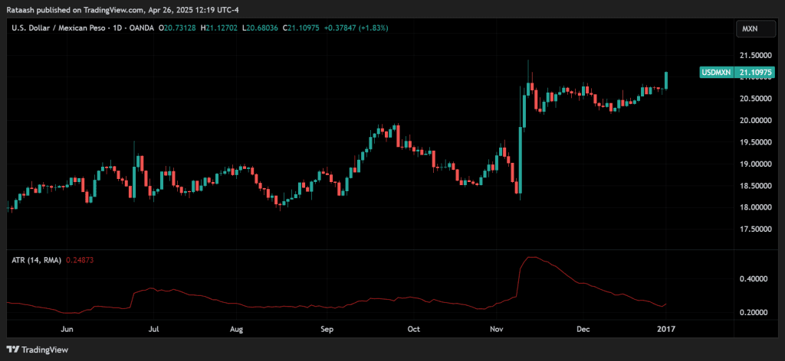
Task: Click the 21.50000 price axis level
Action: [754, 56]
